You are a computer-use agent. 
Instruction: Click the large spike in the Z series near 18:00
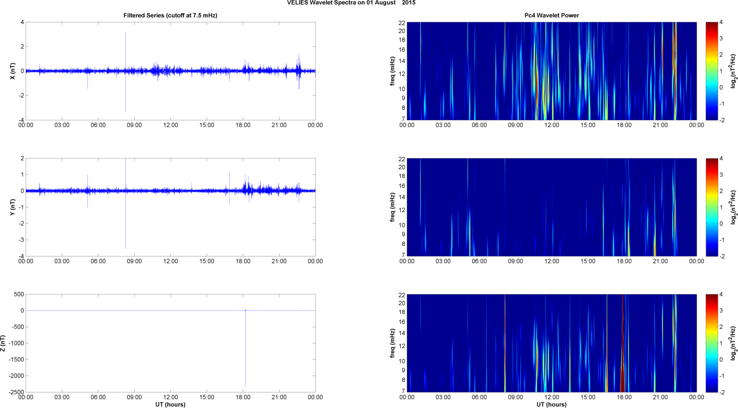coord(246,350)
